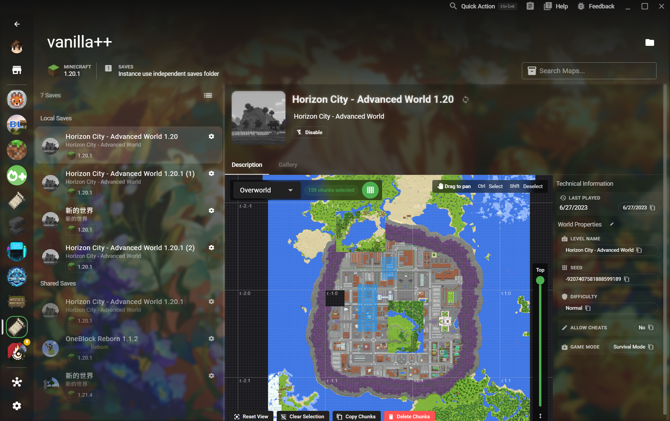Image resolution: width=670 pixels, height=421 pixels.
Task: Open the store icon in sidebar
Action: [17, 70]
